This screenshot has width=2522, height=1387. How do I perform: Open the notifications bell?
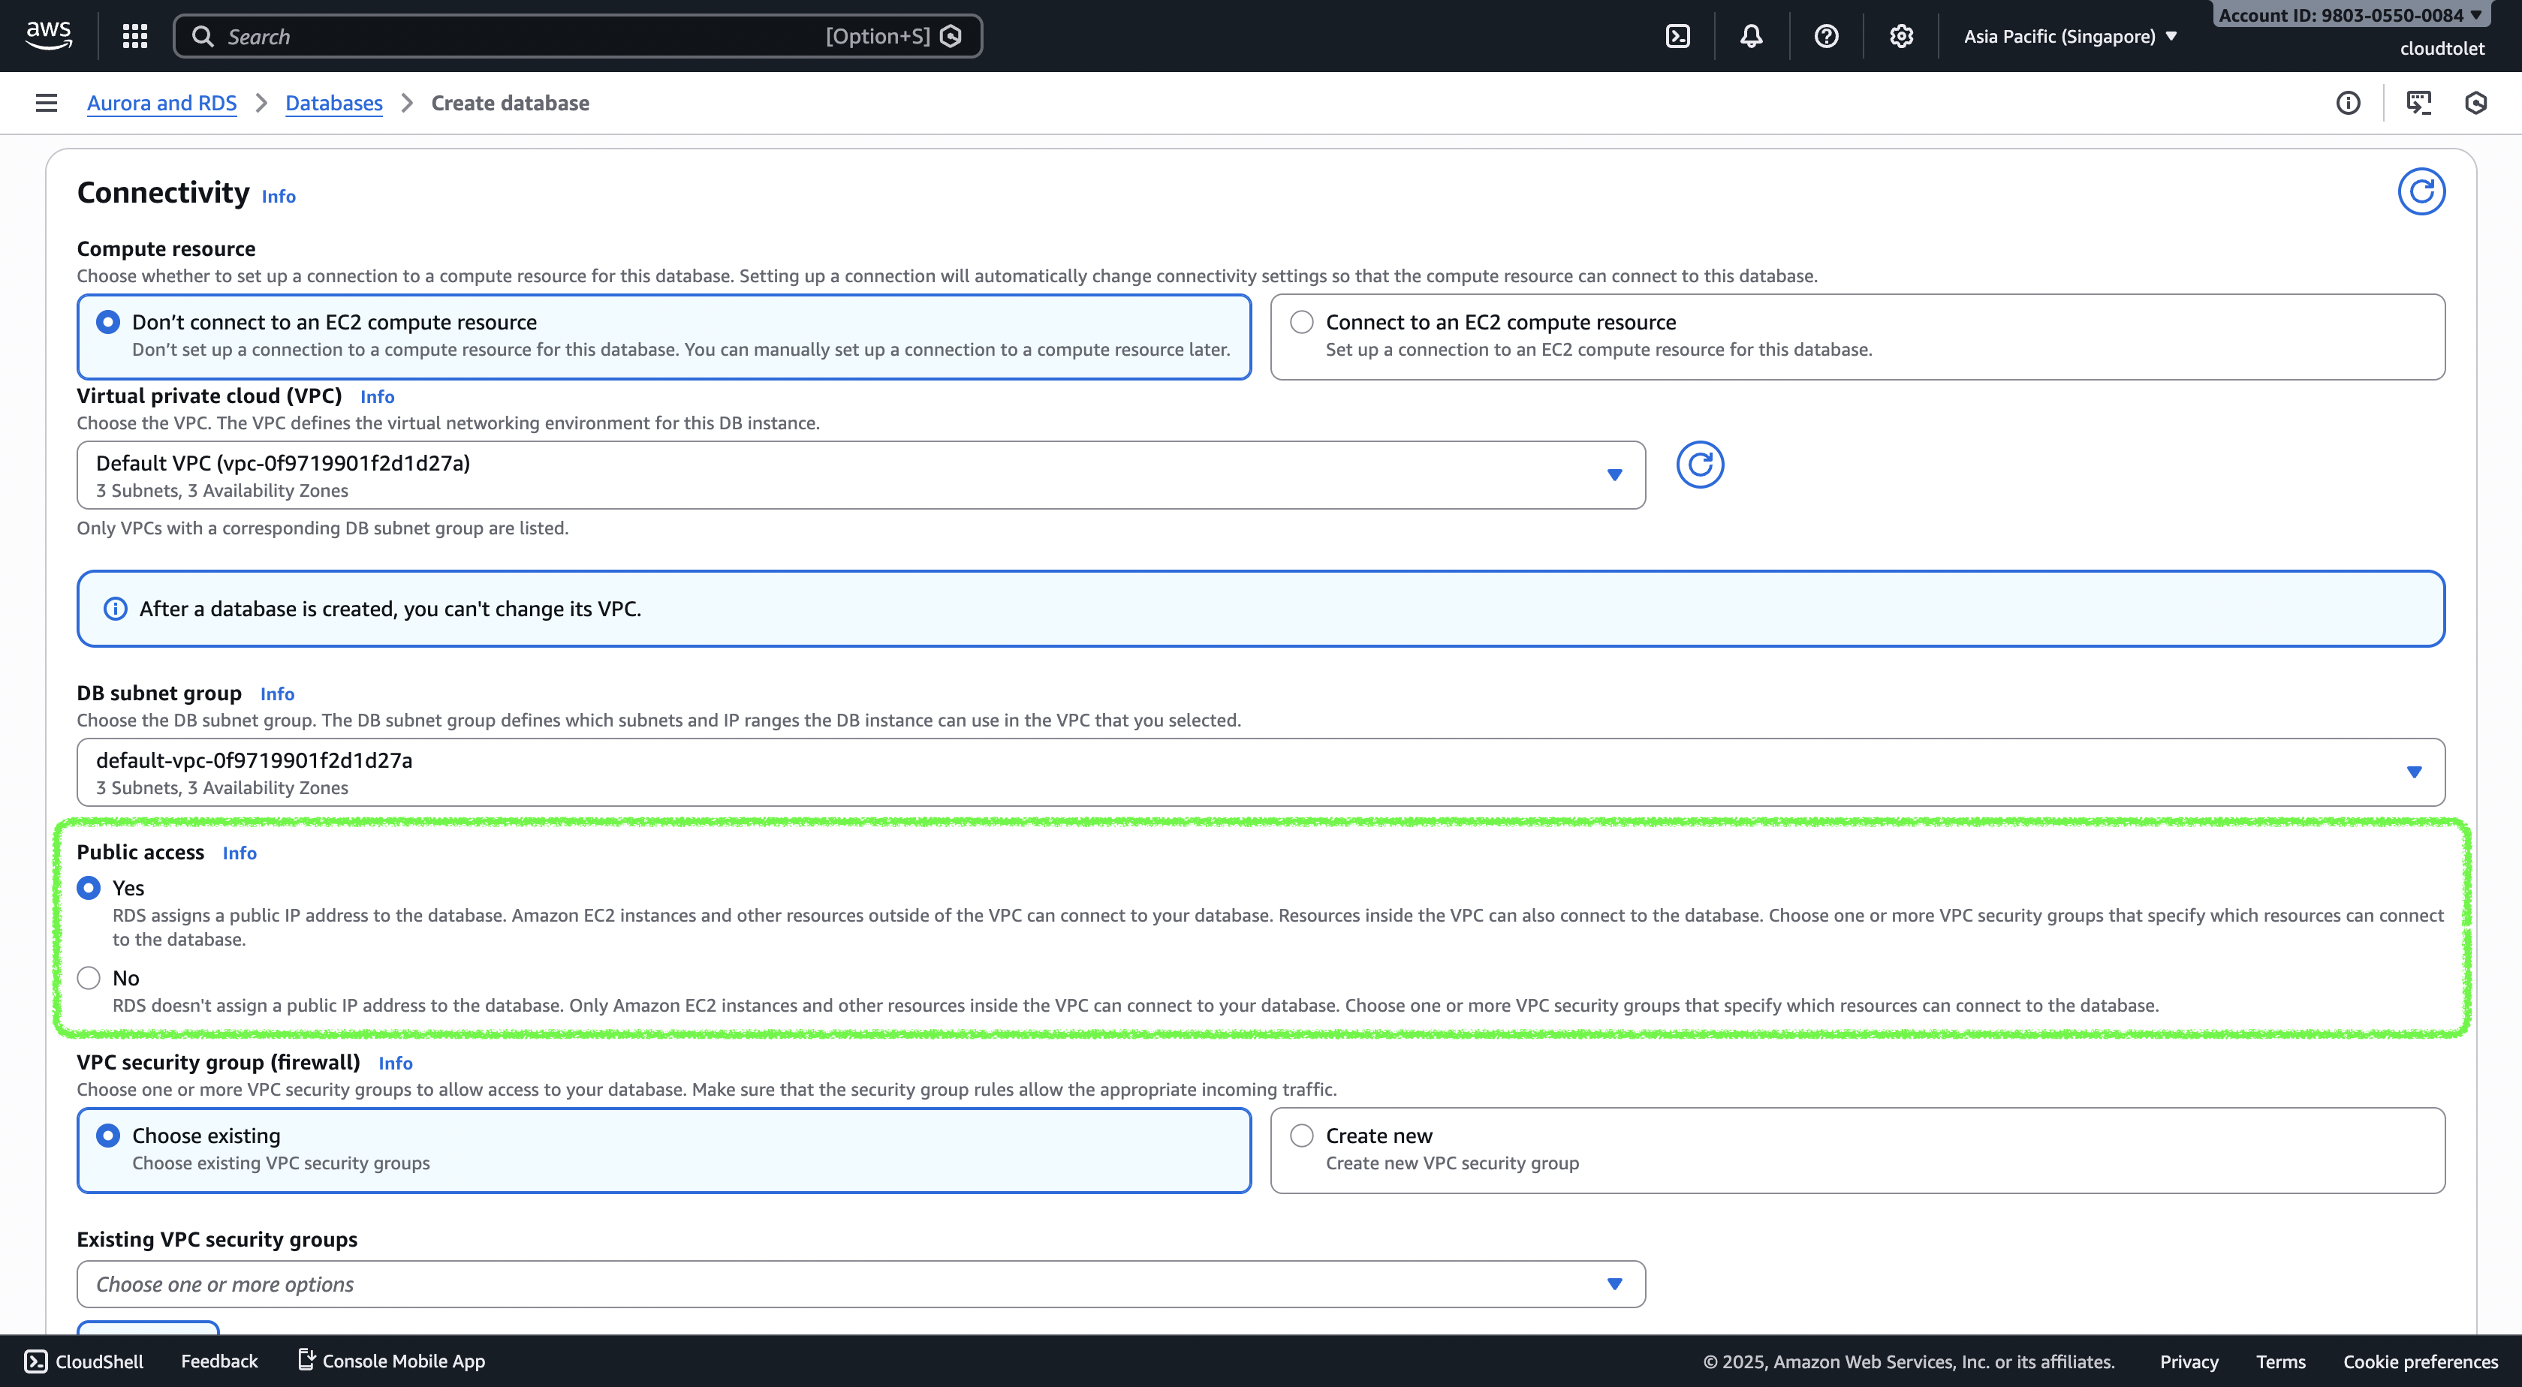click(1750, 36)
